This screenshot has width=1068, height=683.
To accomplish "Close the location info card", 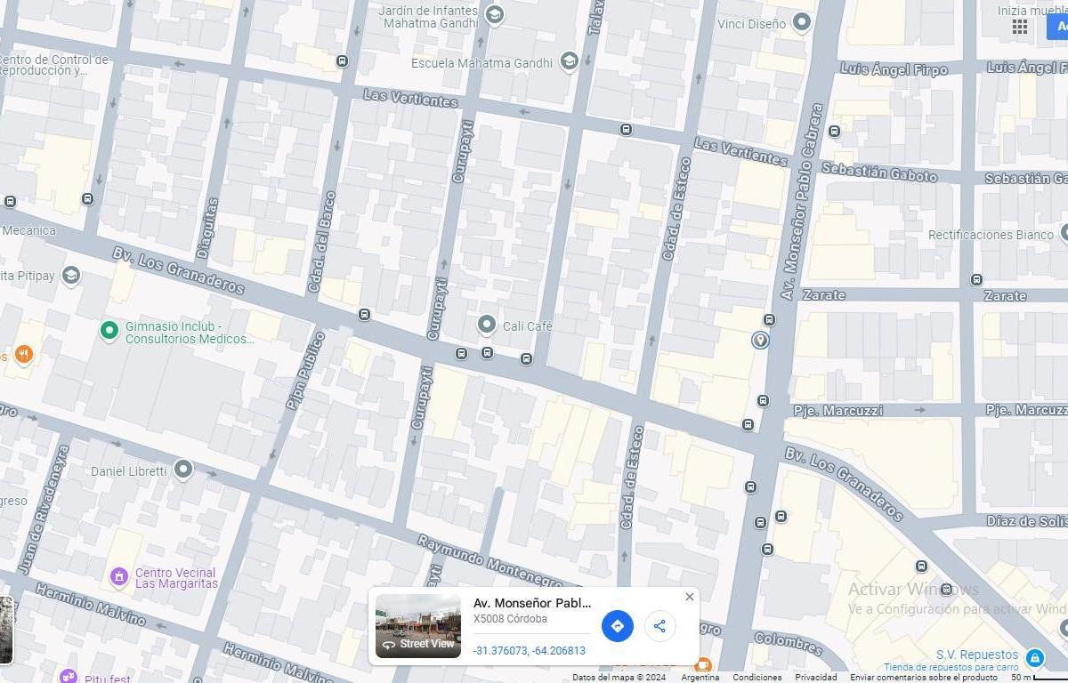I will pos(689,597).
